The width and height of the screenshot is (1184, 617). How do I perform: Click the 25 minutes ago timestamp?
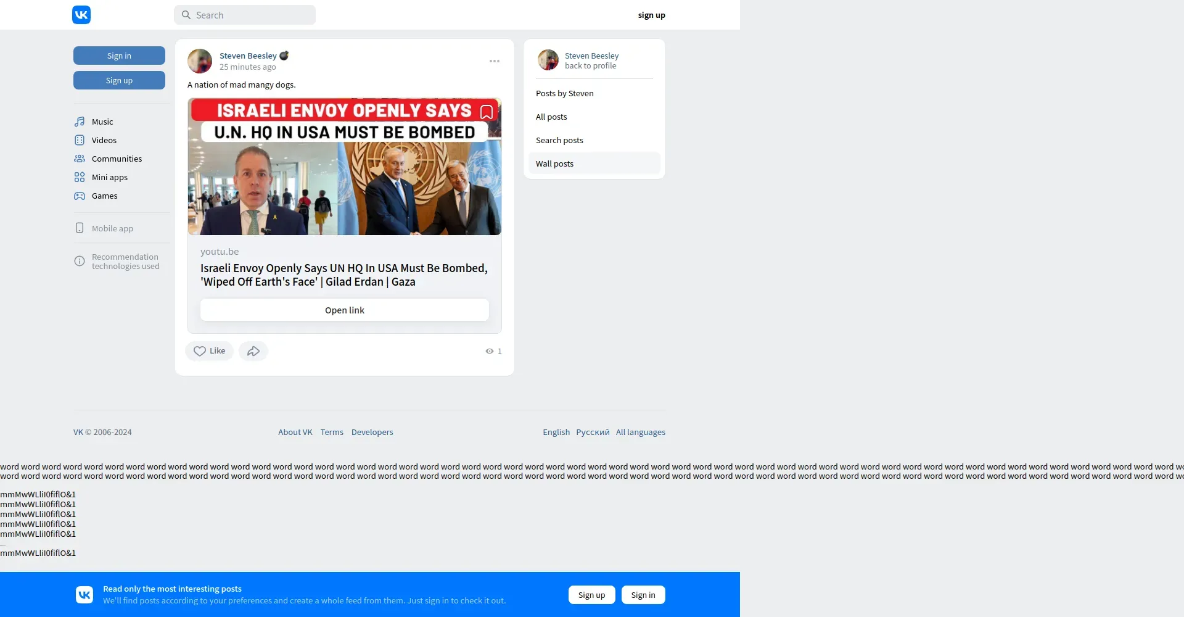[248, 67]
